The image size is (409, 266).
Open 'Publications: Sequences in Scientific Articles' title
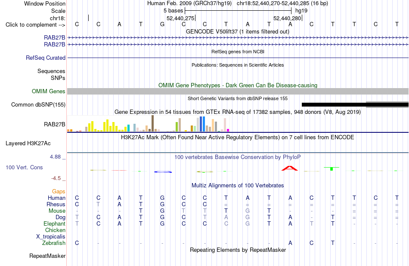(x=238, y=65)
